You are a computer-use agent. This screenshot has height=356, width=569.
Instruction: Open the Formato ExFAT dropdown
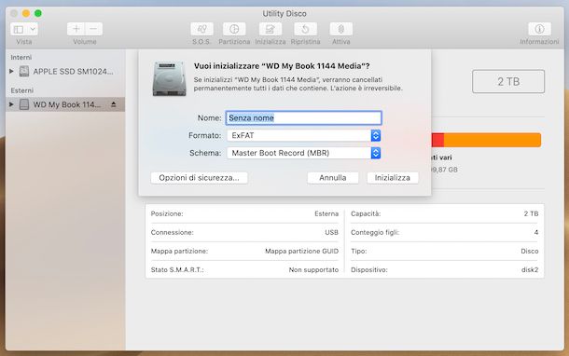304,135
